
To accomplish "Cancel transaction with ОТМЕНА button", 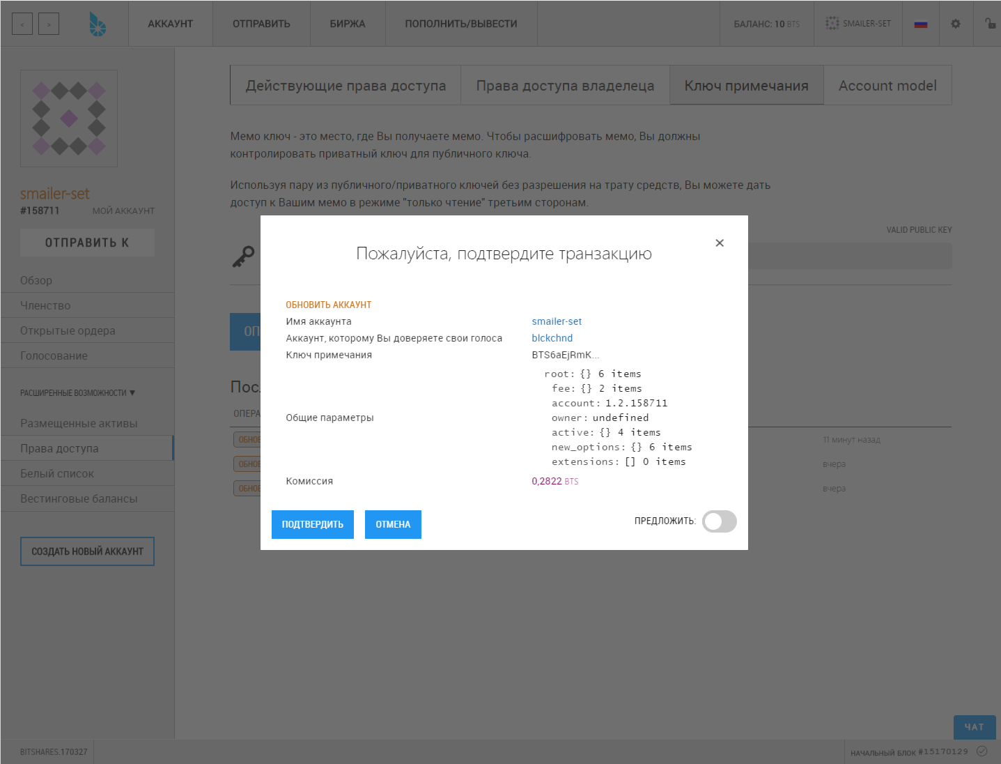I will 393,524.
